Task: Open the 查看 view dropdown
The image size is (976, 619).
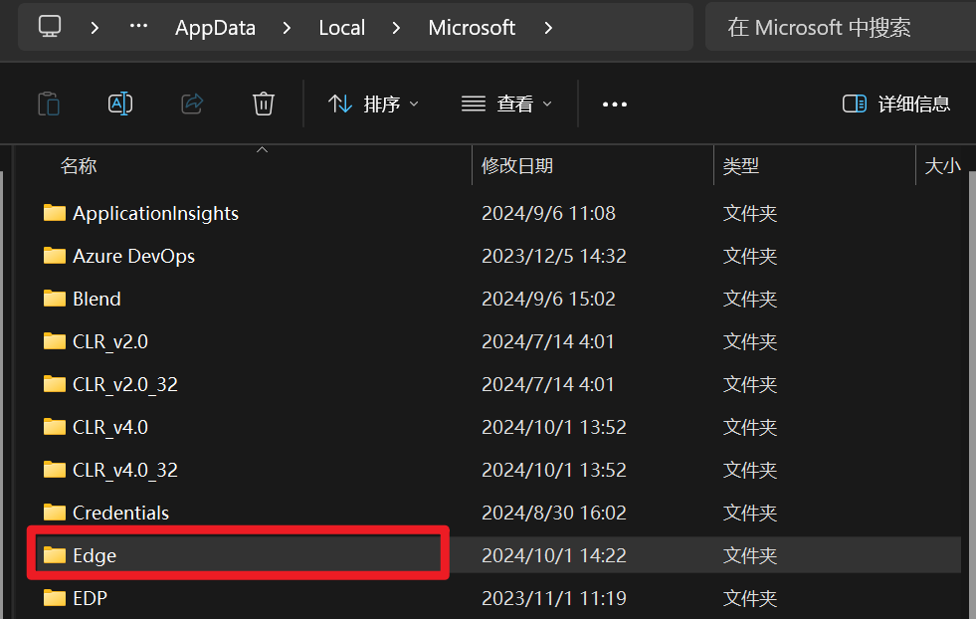Action: (x=506, y=103)
